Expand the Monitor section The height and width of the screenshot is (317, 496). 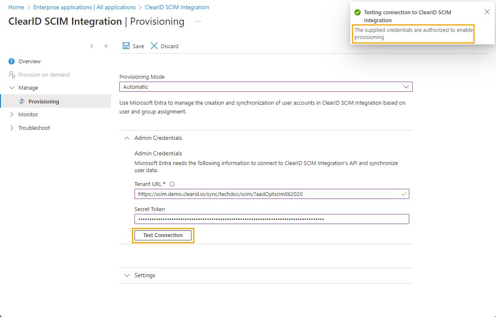click(x=11, y=114)
